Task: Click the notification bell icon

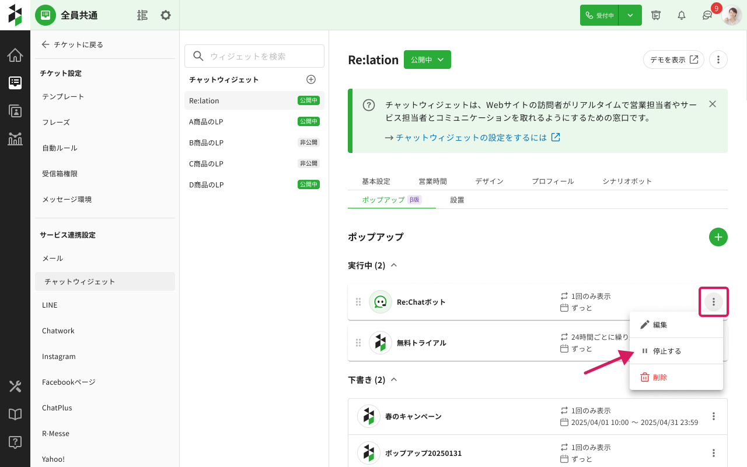Action: tap(681, 15)
